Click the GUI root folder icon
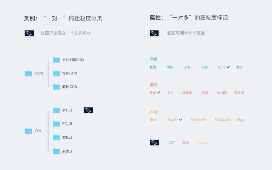Viewport: 272px width, 170px height. point(29,131)
